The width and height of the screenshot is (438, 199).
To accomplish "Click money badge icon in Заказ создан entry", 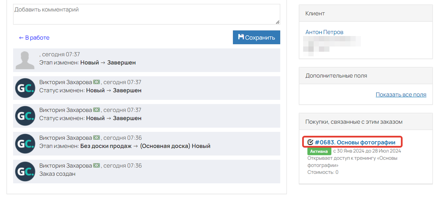I will coord(96,166).
